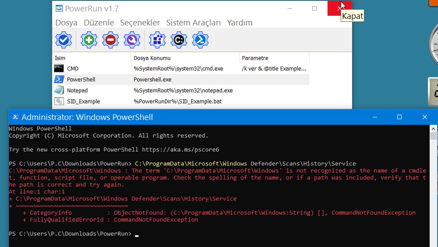Open the Sistem Araçları menu

193,23
